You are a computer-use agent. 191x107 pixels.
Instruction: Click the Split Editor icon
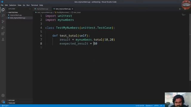point(185,9)
